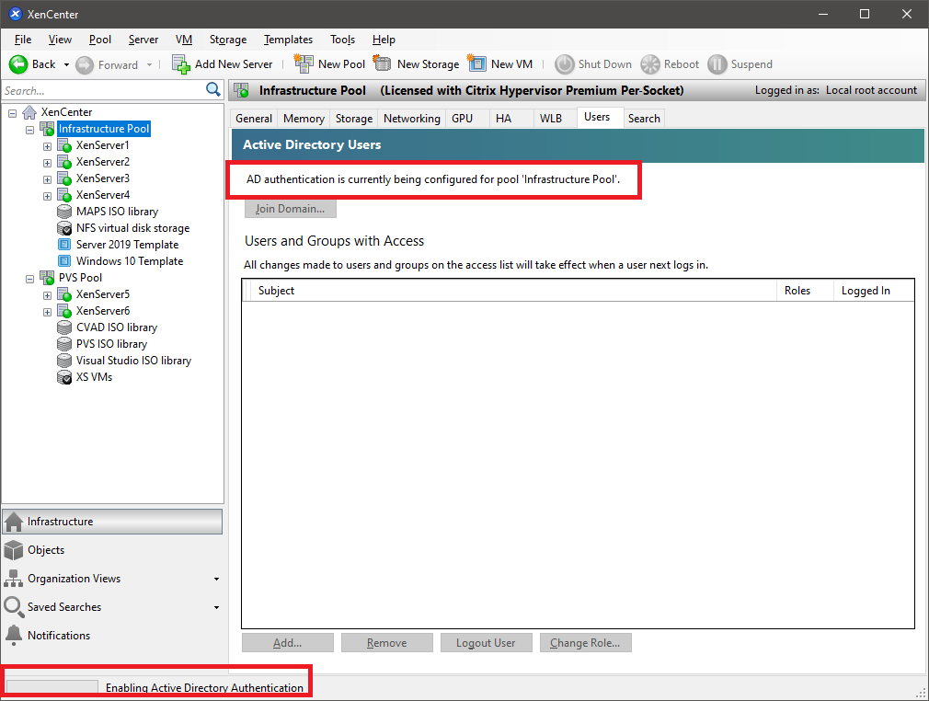Viewport: 929px width, 701px height.
Task: Click into the Search text field
Action: (x=101, y=90)
